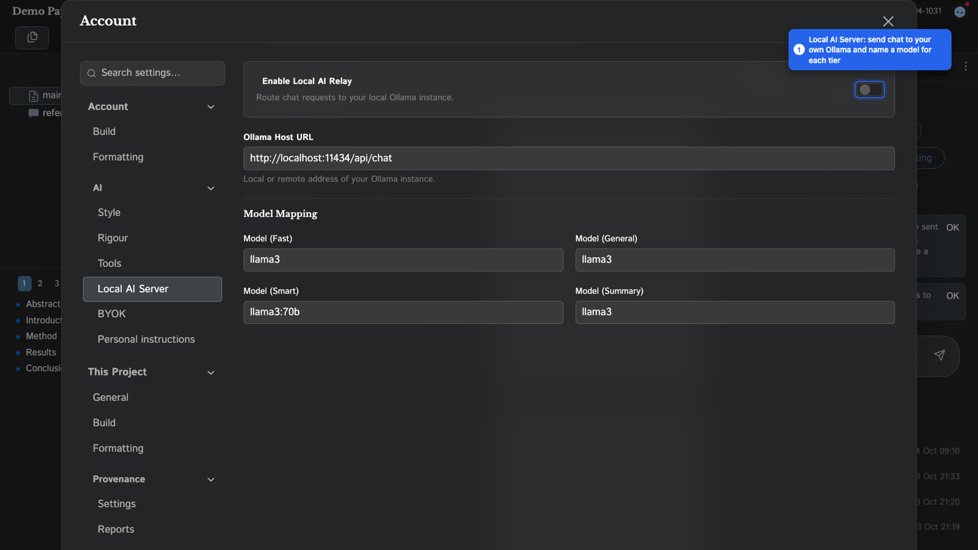978x550 pixels.
Task: Collapse the Account section chevron
Action: tap(211, 107)
